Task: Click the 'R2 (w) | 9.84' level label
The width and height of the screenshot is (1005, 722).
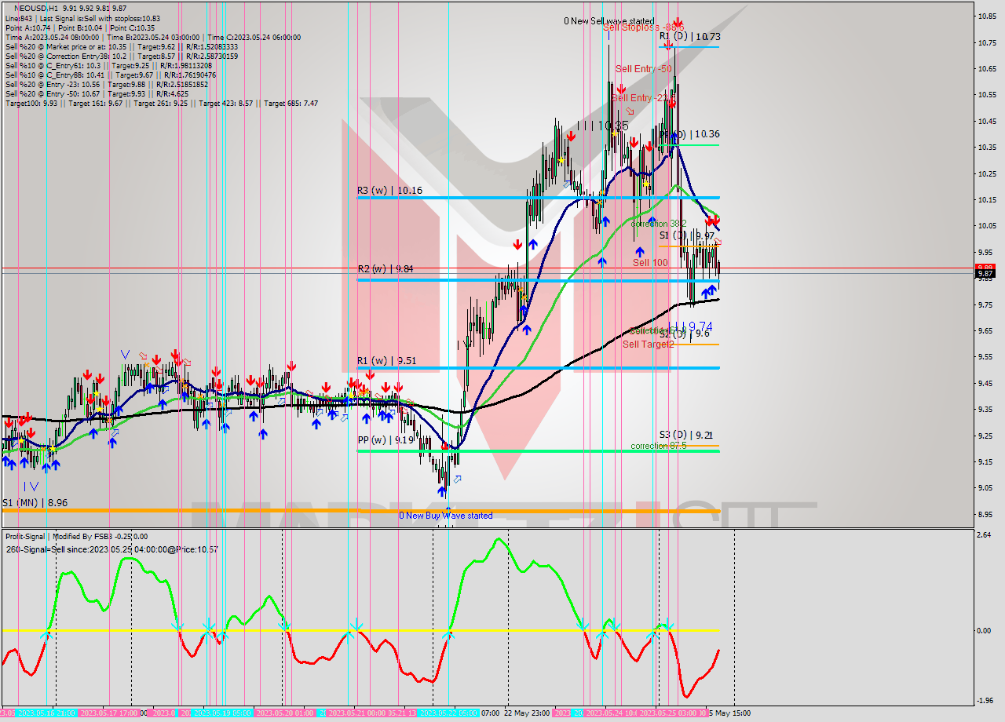Action: tap(387, 268)
